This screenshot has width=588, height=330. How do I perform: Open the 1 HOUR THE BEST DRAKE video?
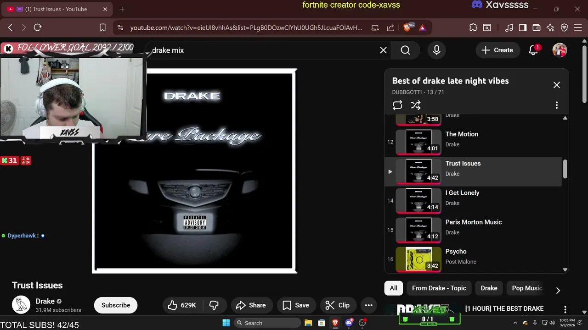(x=504, y=308)
